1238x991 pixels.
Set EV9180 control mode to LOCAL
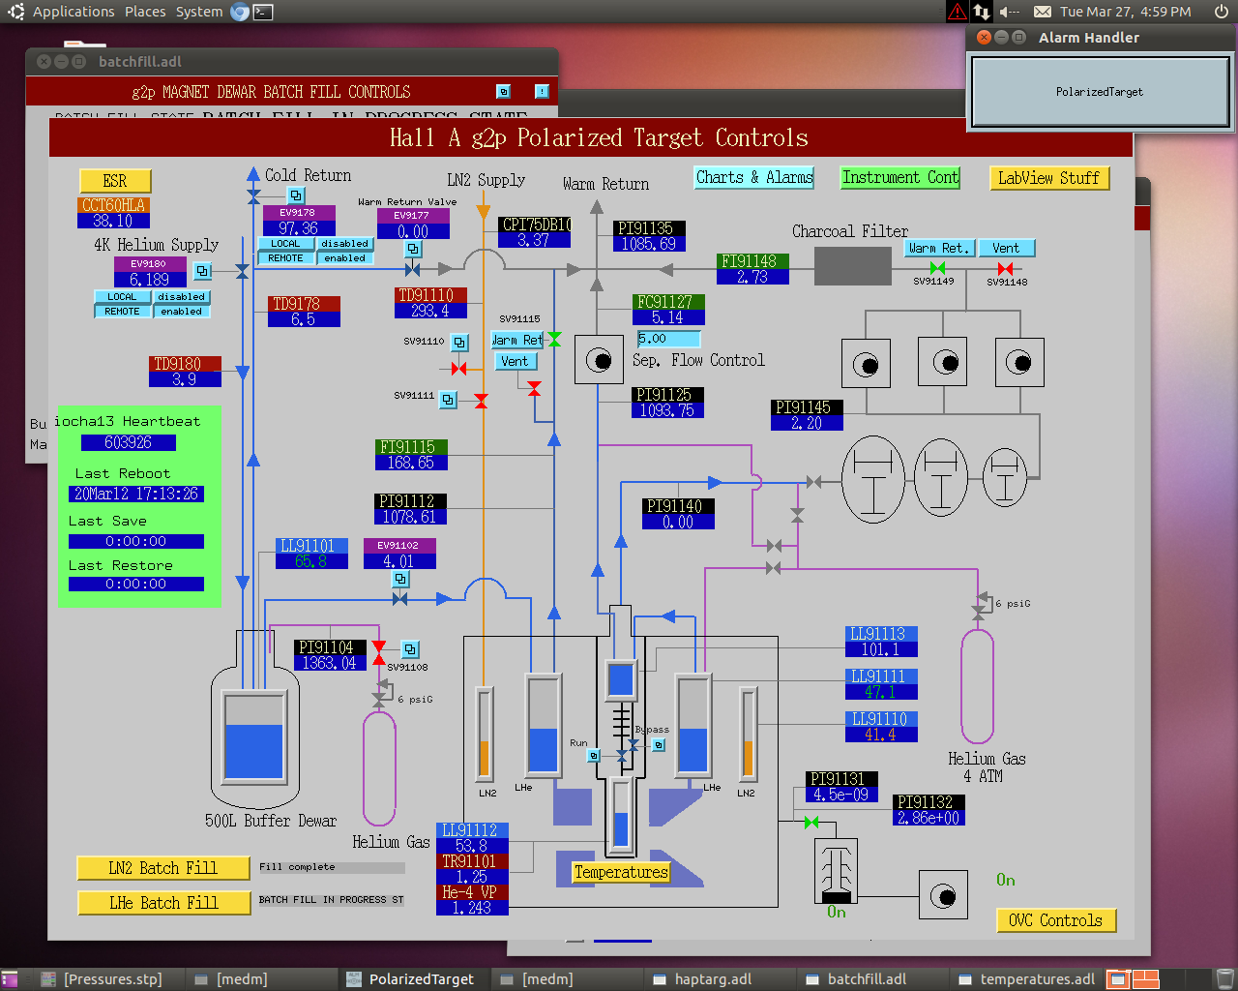tap(122, 297)
